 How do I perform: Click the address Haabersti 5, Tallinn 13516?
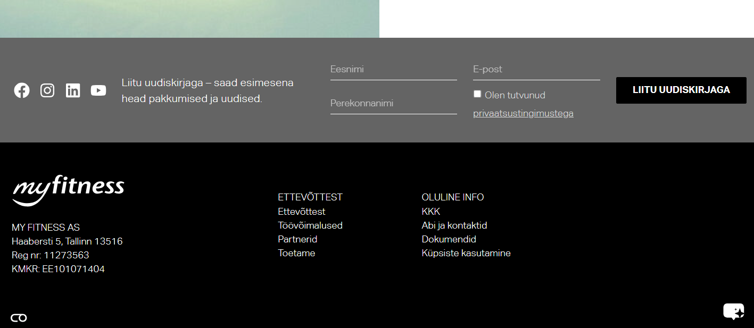point(67,241)
